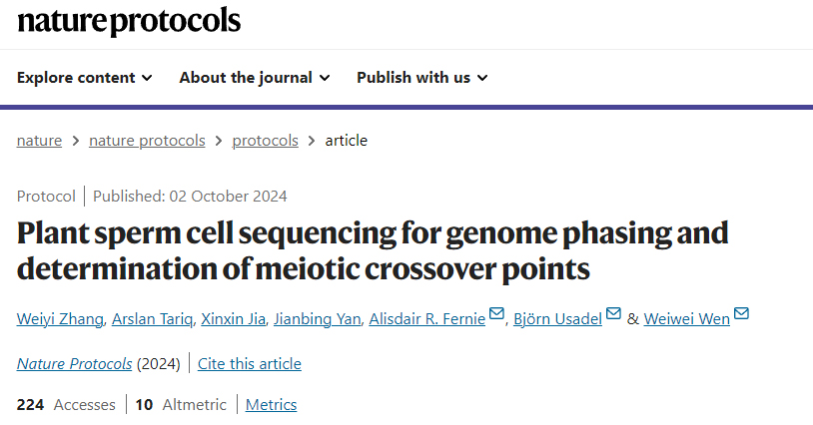The height and width of the screenshot is (425, 813).
Task: Open the About the journal dropdown
Action: (255, 78)
